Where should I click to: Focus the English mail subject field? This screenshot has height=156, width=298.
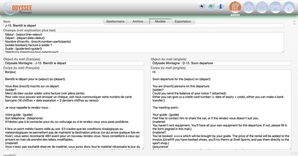pyautogui.click(x=221, y=63)
